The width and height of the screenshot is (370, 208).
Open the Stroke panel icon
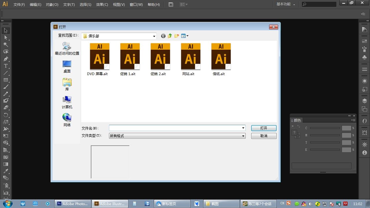pos(365,69)
